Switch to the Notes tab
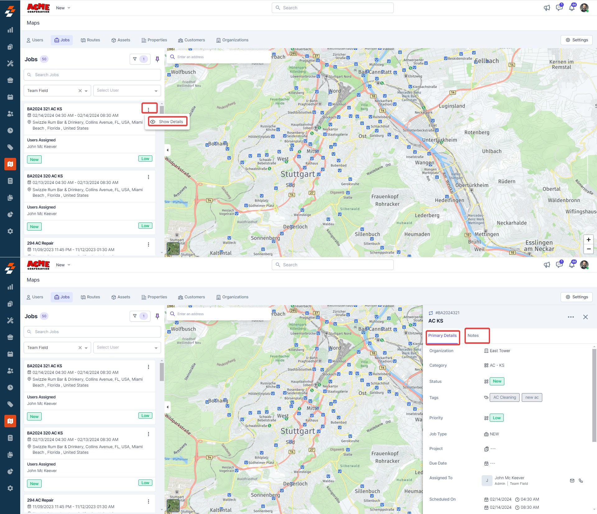The image size is (597, 514). pyautogui.click(x=473, y=335)
